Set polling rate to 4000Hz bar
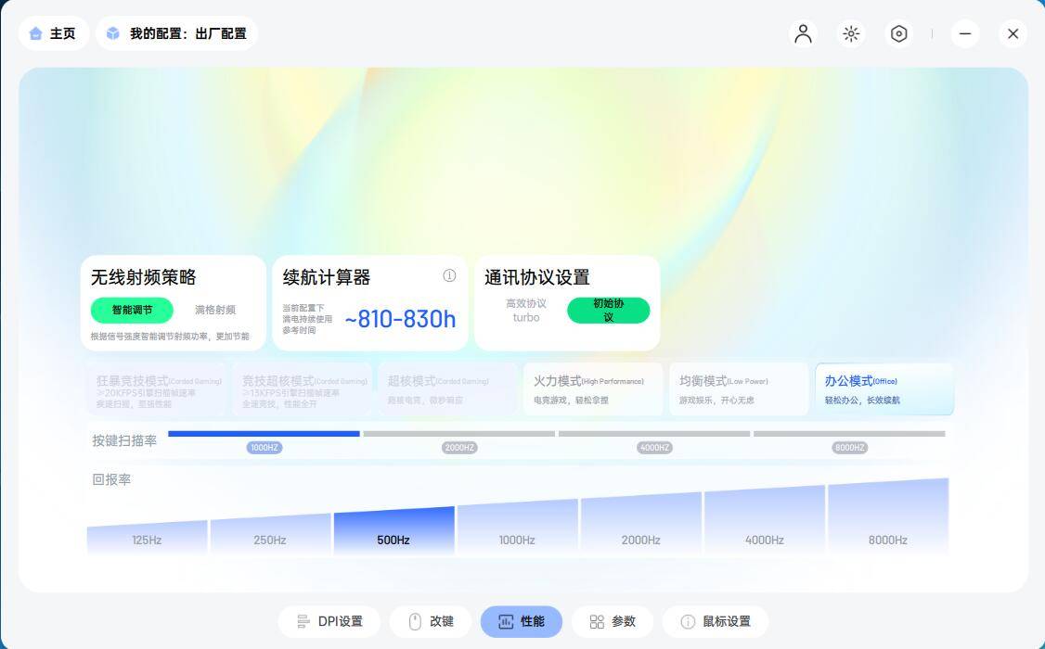 click(x=765, y=520)
